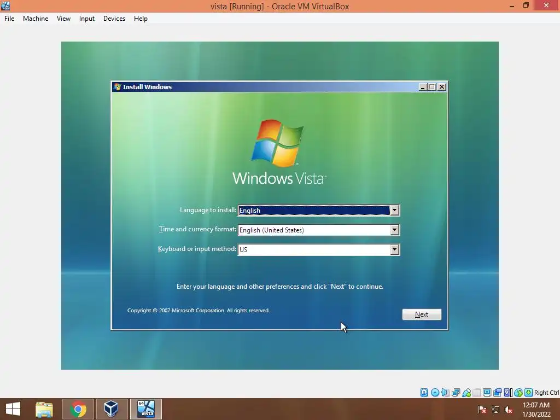Click the display settings status icon
This screenshot has height=420, width=560.
[x=487, y=393]
